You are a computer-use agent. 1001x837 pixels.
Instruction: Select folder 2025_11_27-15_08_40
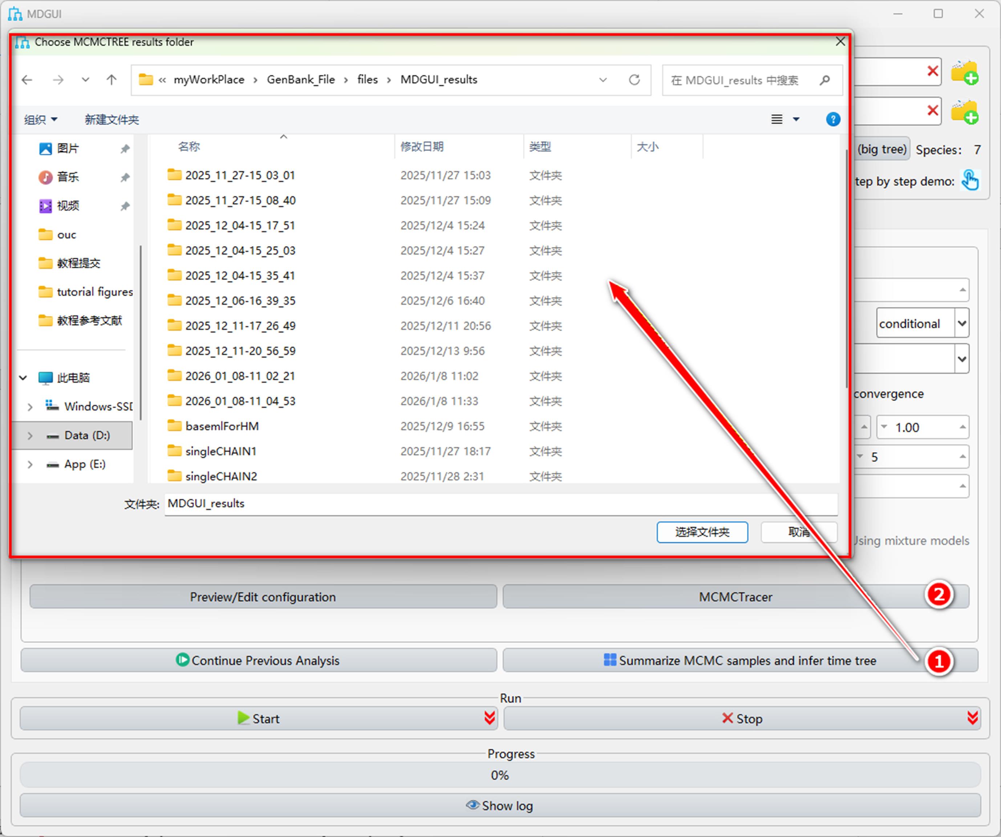point(240,201)
